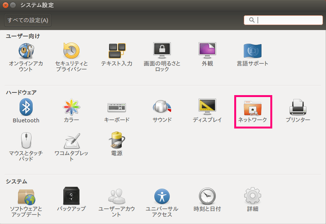Open 時刻と日付 settings
Screen dimensions: 326x224
(x=207, y=199)
